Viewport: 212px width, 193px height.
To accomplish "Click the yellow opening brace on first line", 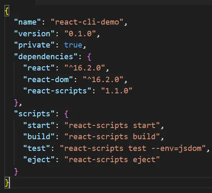I will (x=7, y=11).
